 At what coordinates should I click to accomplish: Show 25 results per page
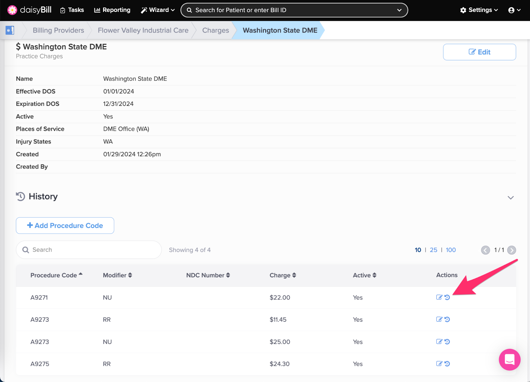pos(433,250)
